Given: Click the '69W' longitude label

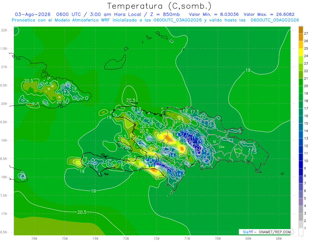Looking at the screenshot, I should (x=248, y=238).
